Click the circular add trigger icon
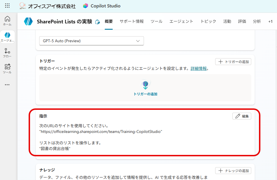The height and width of the screenshot is (180, 277). point(145,85)
